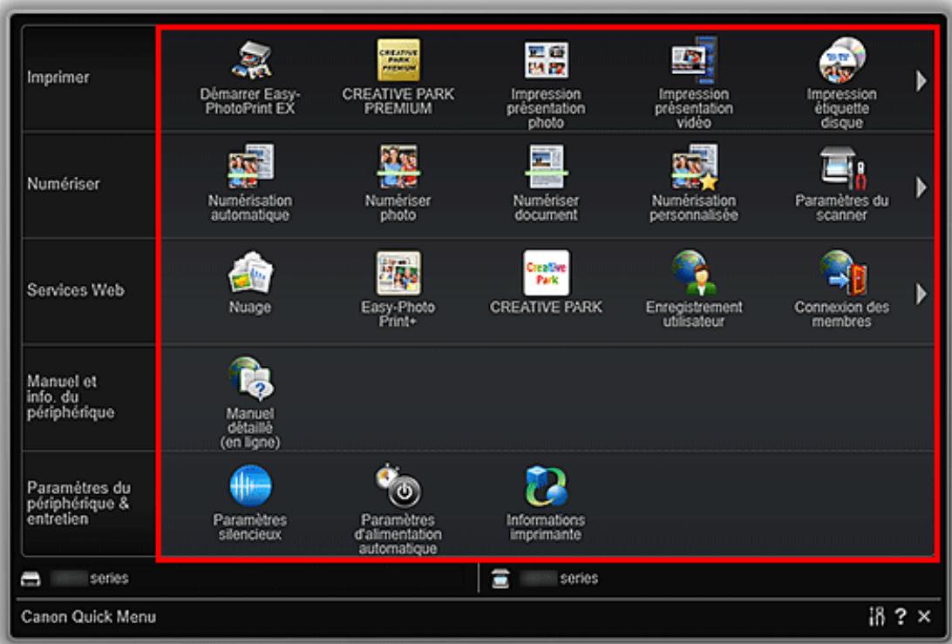Open the Nuage cloud service
Screen dimensions: 952x644
[249, 282]
